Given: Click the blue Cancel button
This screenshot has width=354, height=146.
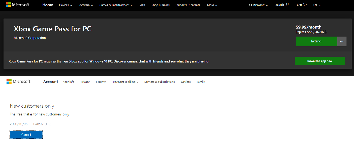Looking at the screenshot, I should [26, 134].
